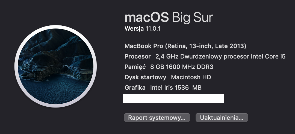Viewport: 295px width, 134px height.
Task: Click the Big Sur wallpaper circle icon
Action: coord(56,66)
